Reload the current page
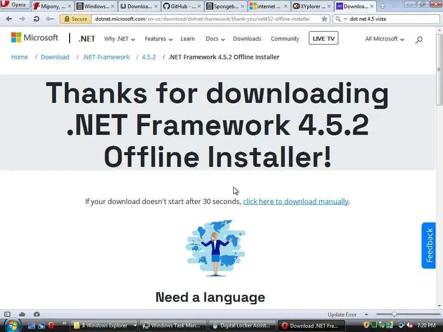The height and width of the screenshot is (332, 443). tap(36, 19)
